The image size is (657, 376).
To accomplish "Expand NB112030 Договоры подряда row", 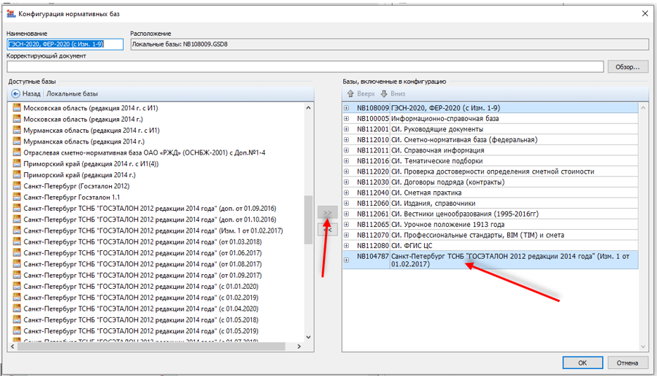I will 347,182.
